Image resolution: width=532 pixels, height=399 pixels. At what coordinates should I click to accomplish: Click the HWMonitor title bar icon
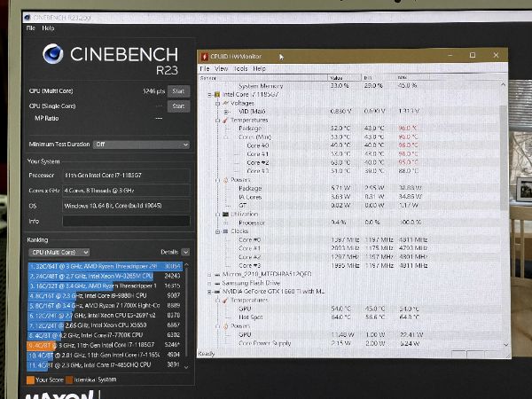pos(204,57)
